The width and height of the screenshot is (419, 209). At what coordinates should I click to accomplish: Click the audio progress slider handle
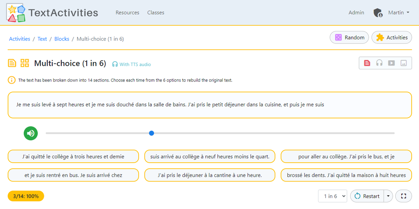152,133
